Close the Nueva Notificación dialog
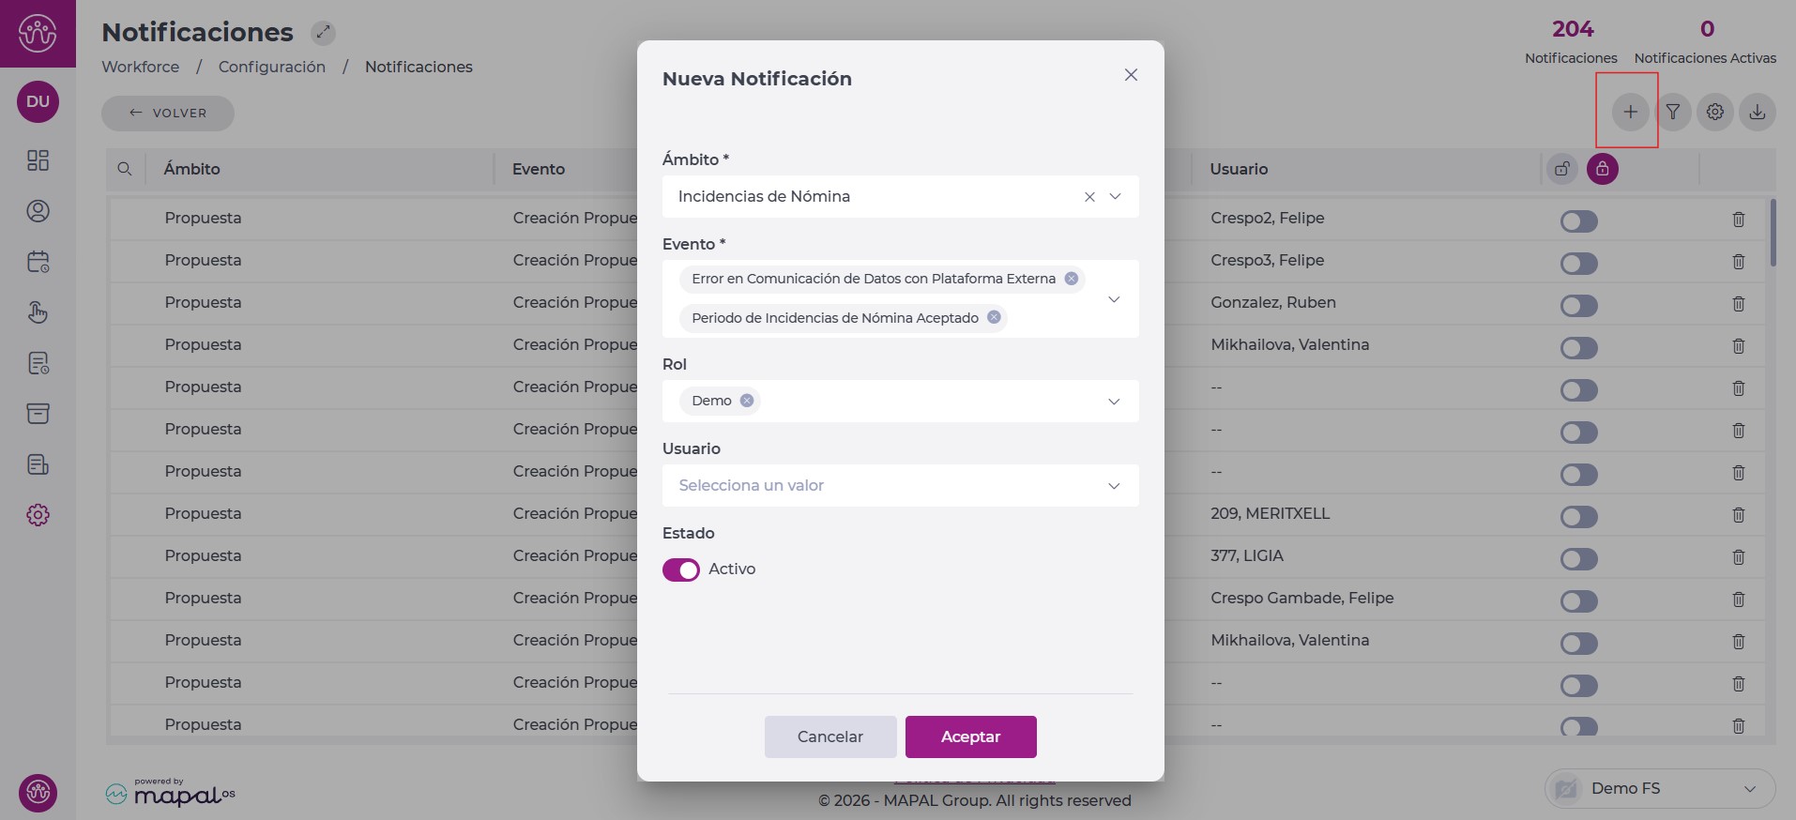1796x820 pixels. tap(1131, 75)
